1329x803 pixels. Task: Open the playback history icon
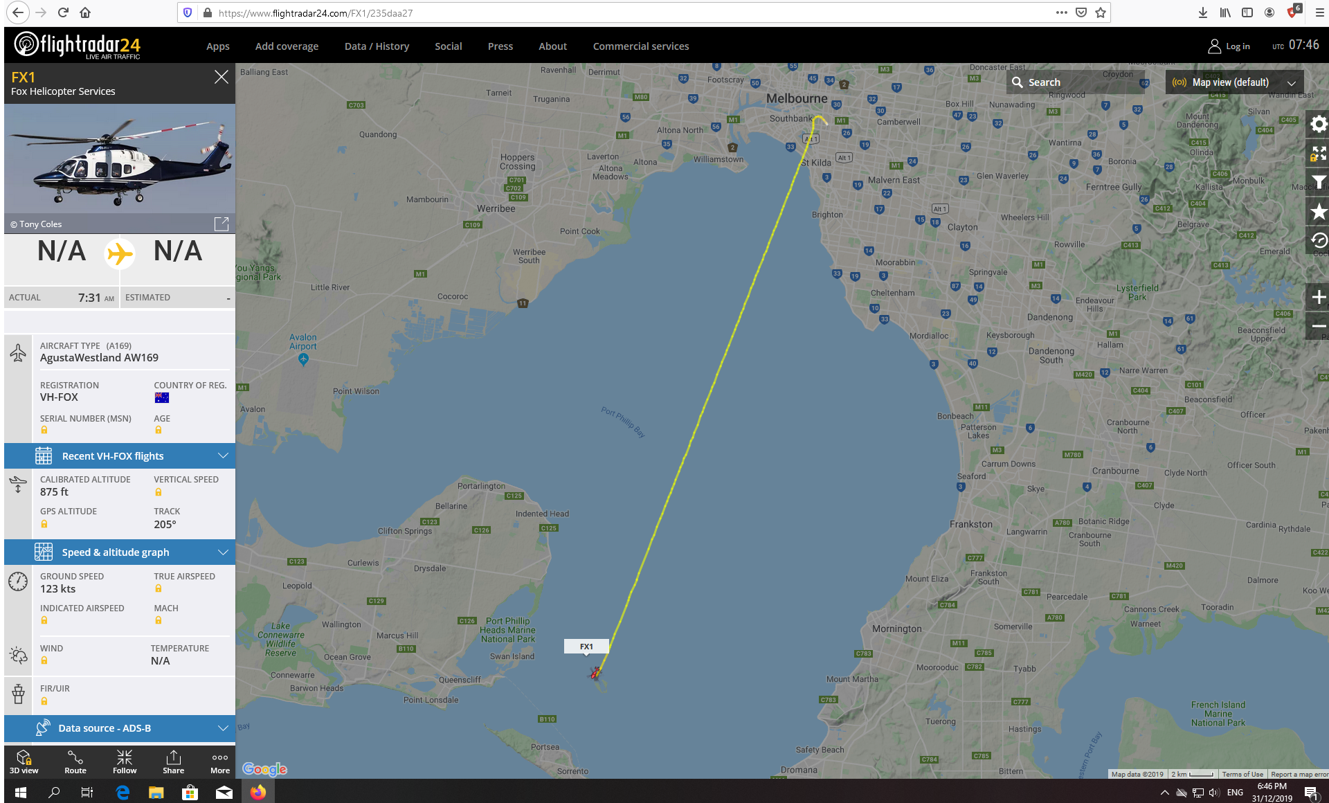coord(1319,240)
